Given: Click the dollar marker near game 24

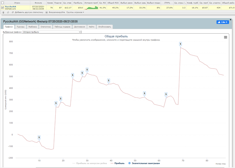Looking at the screenshot, I should pos(73,75).
